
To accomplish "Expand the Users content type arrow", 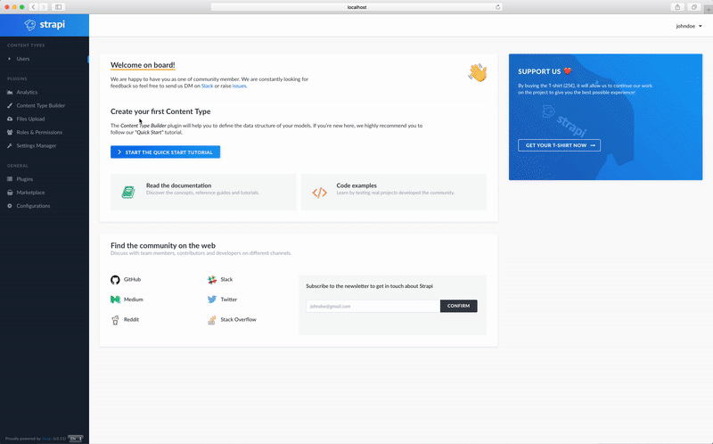I will [10, 59].
